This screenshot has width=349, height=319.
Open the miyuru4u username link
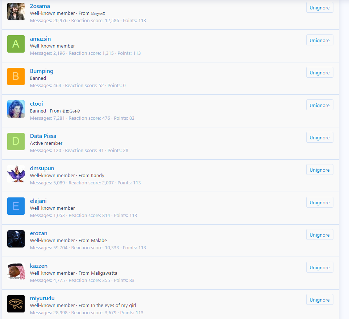pos(42,298)
